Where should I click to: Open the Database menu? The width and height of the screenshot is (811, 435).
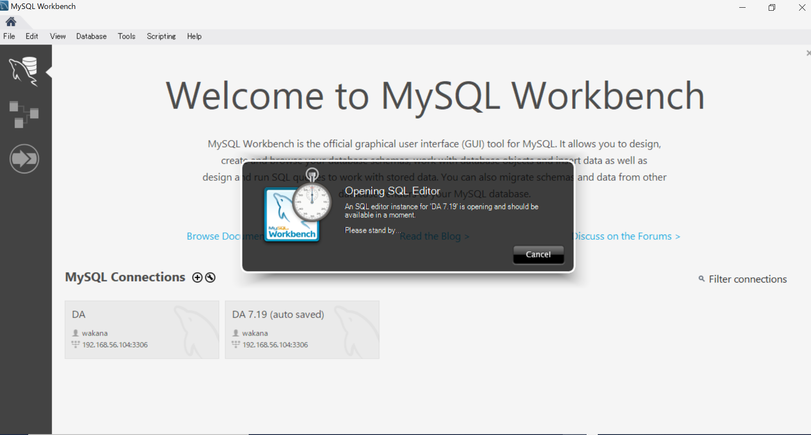[91, 36]
